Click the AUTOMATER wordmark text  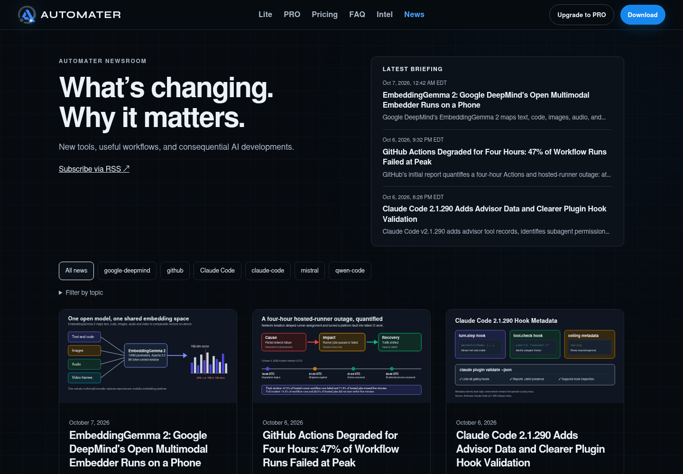tap(81, 15)
